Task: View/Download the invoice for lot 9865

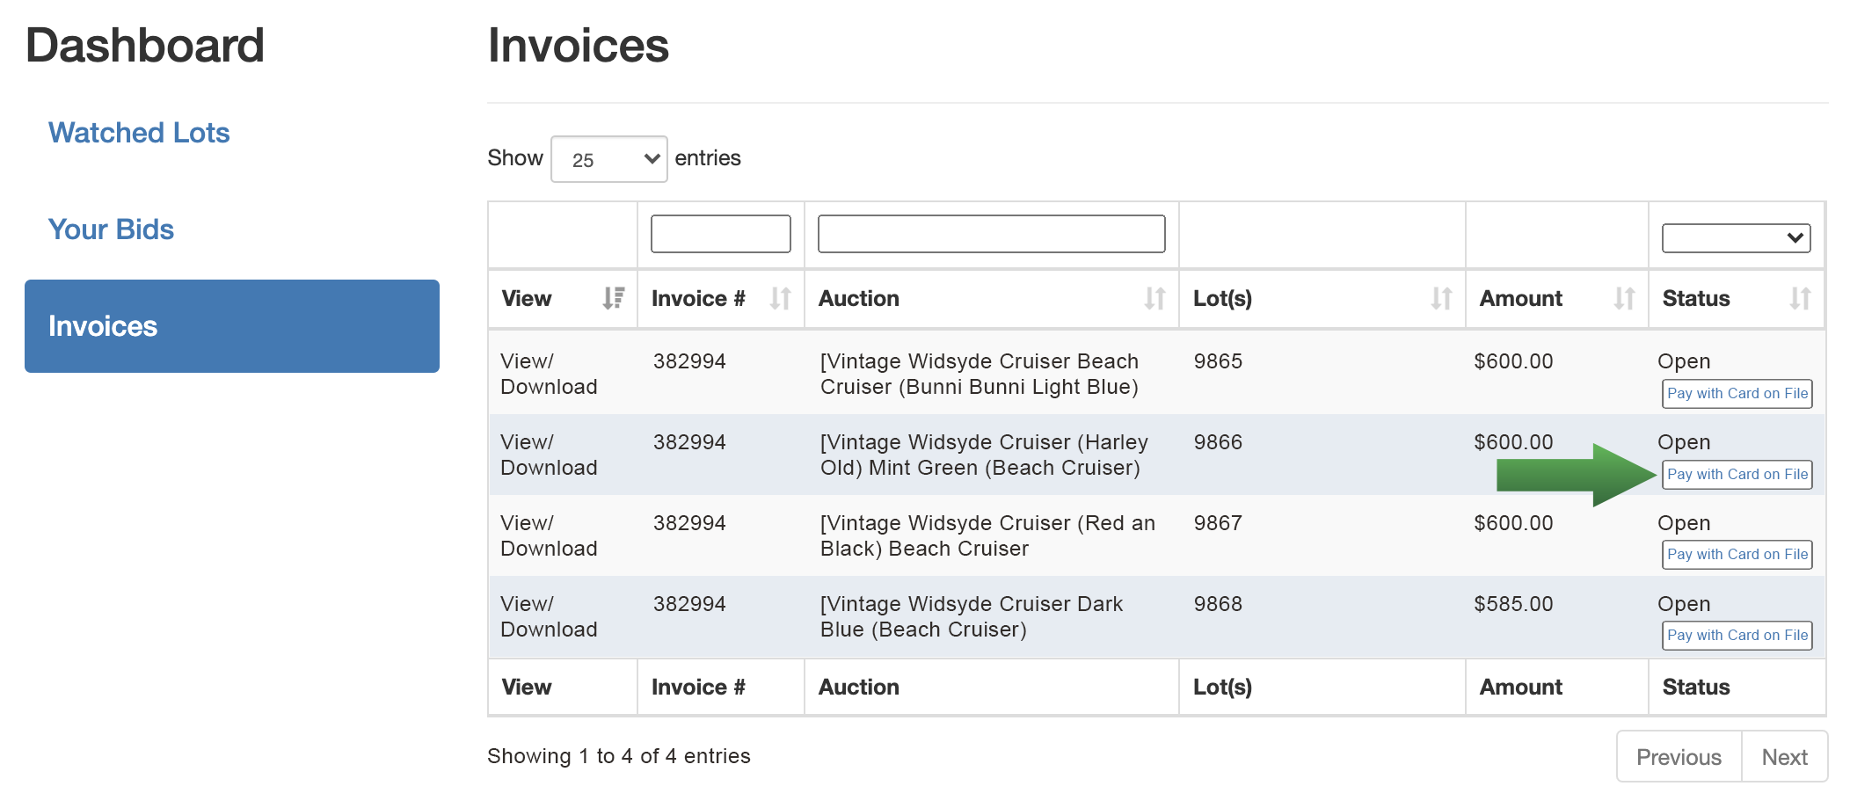Action: pos(548,373)
